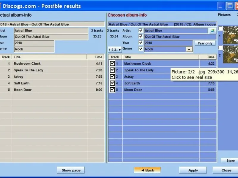This screenshot has height=178, width=238.
Task: Toggle the Year checkbox in chosen album-info
Action: point(140,42)
